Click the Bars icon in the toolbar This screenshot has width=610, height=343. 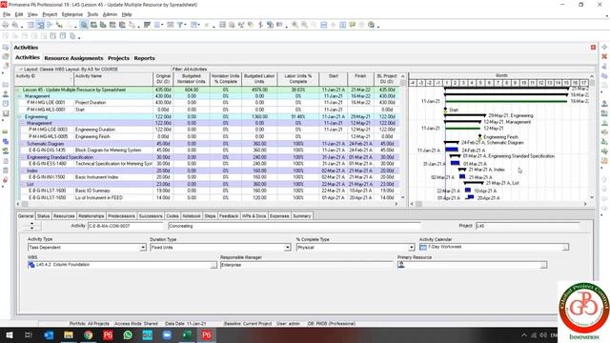[147, 25]
